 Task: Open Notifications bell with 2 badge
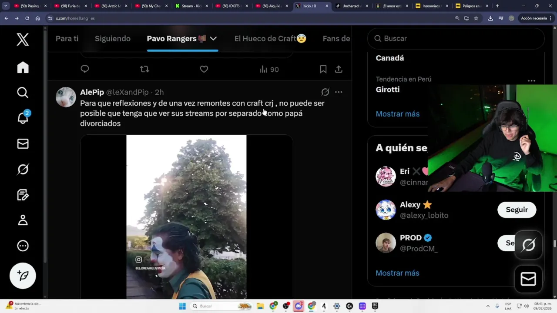(23, 117)
